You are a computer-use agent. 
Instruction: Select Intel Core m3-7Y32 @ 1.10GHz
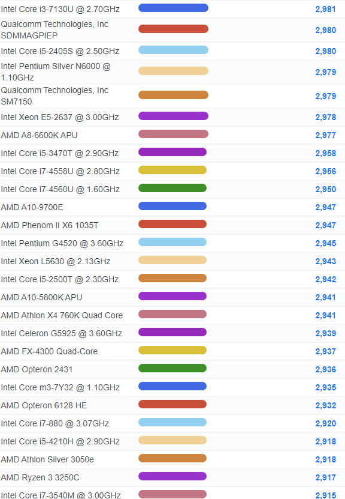(x=60, y=387)
